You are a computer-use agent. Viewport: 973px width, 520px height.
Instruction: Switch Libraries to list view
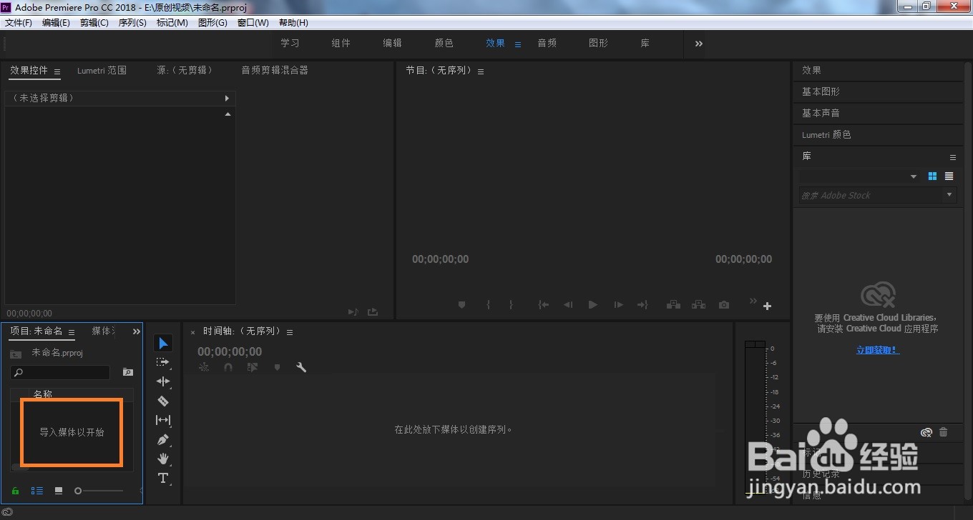pos(949,176)
